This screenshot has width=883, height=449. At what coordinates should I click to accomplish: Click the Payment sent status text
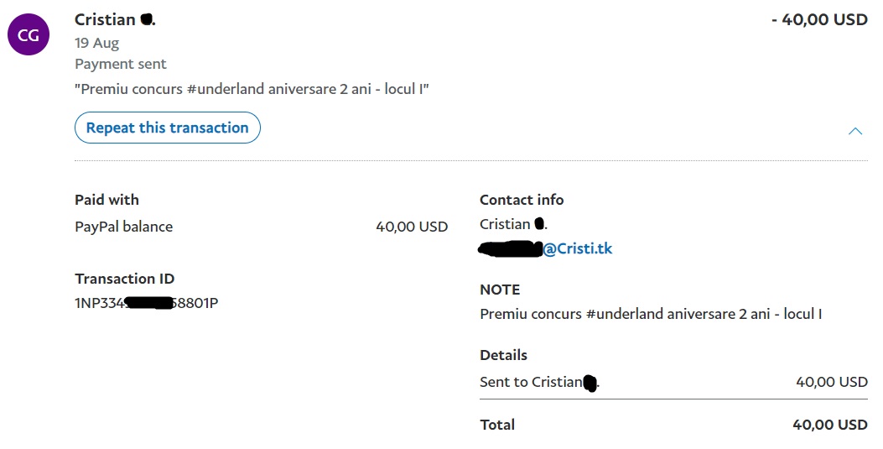coord(121,64)
